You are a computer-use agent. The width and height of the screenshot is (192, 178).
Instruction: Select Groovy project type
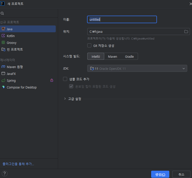coord(28,43)
